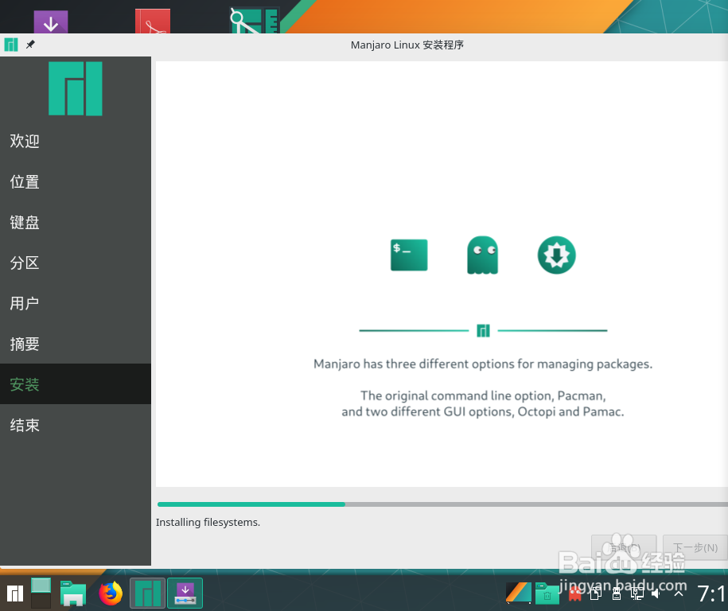Image resolution: width=728 pixels, height=611 pixels.
Task: Open the removable devices tray icon
Action: click(617, 593)
